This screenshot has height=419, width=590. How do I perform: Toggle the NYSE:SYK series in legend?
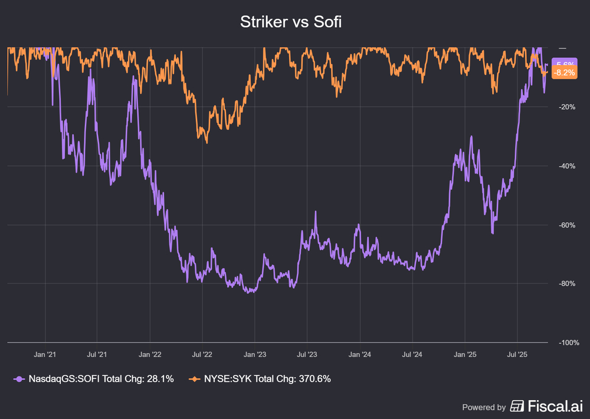[x=267, y=379]
